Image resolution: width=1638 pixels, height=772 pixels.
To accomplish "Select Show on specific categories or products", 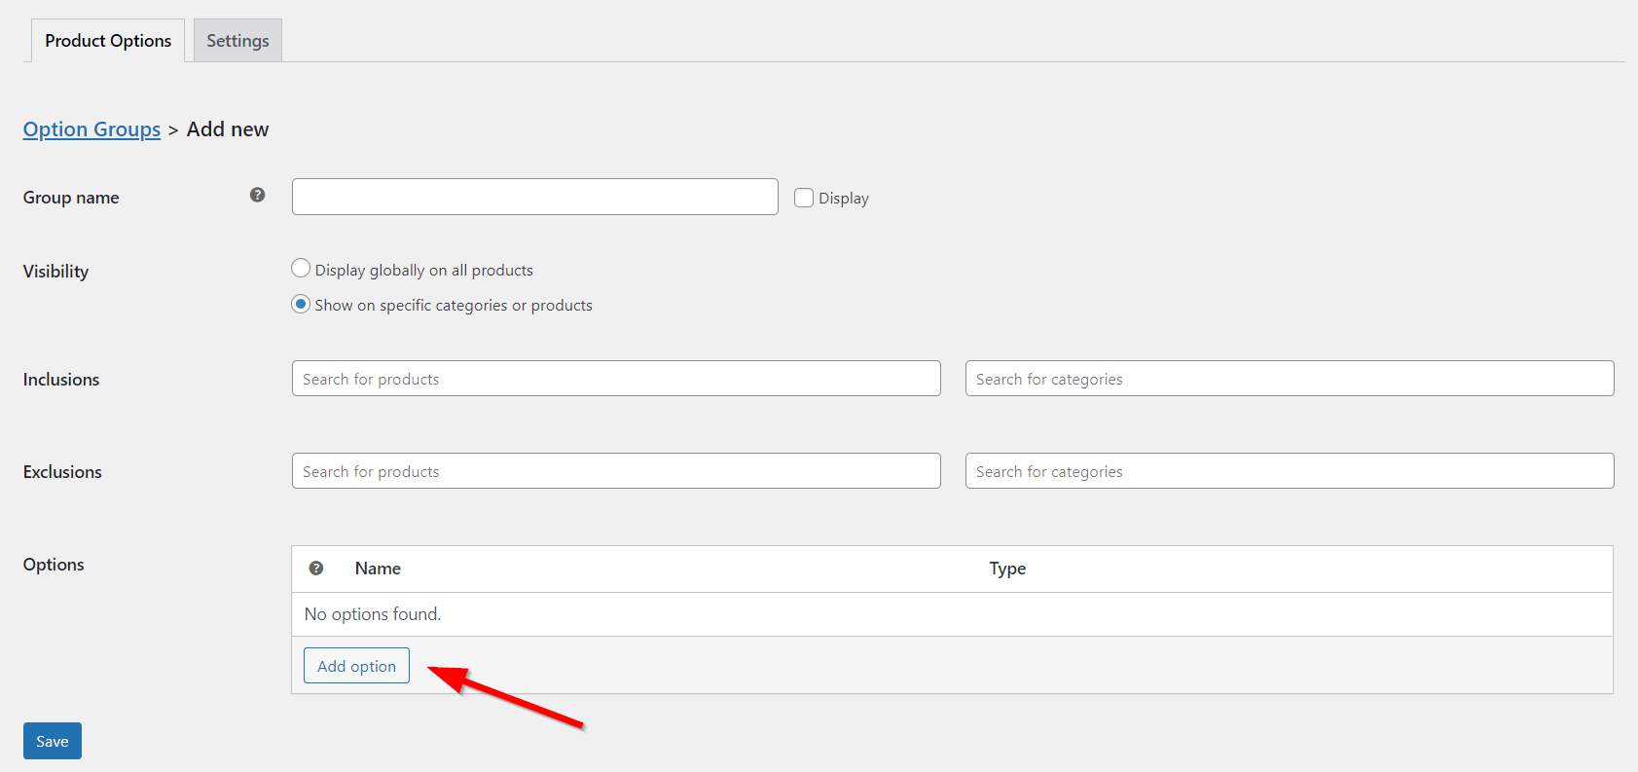I will click(x=301, y=304).
